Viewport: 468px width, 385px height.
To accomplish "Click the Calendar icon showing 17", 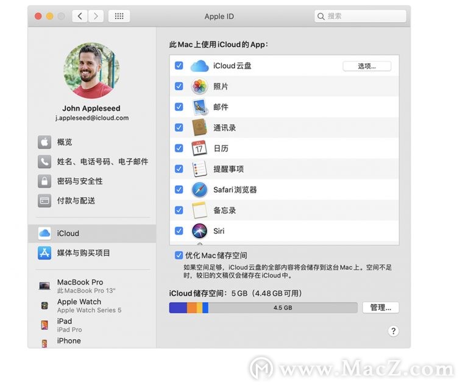I will coord(199,148).
